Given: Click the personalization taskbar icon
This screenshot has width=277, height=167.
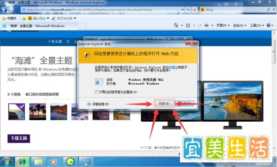Looking at the screenshot, I should point(86,162).
